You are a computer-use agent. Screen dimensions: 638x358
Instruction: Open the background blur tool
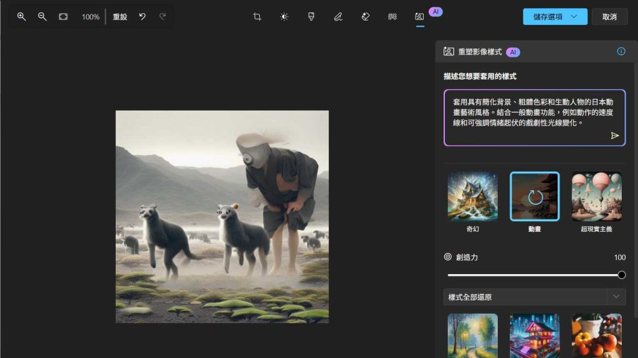coord(393,17)
